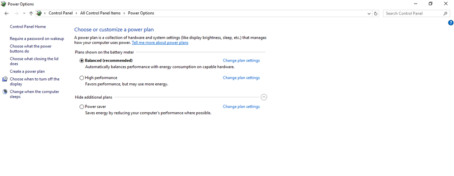Close the Power Options window

[x=446, y=4]
